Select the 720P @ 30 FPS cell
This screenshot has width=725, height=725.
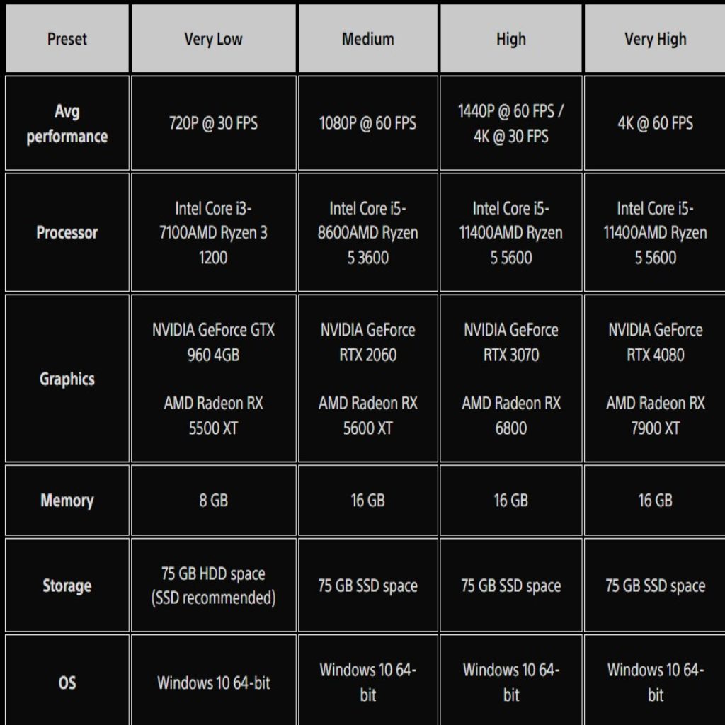coord(213,123)
